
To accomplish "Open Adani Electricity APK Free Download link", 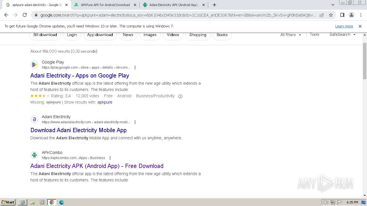I will tap(97, 166).
